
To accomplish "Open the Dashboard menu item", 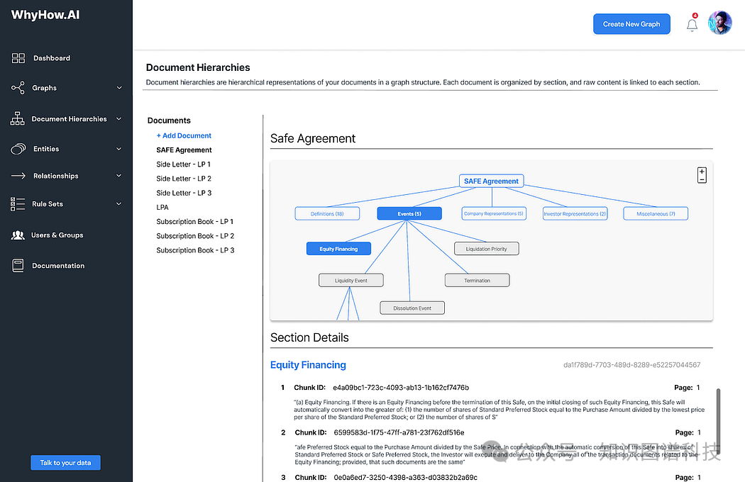I will point(52,58).
